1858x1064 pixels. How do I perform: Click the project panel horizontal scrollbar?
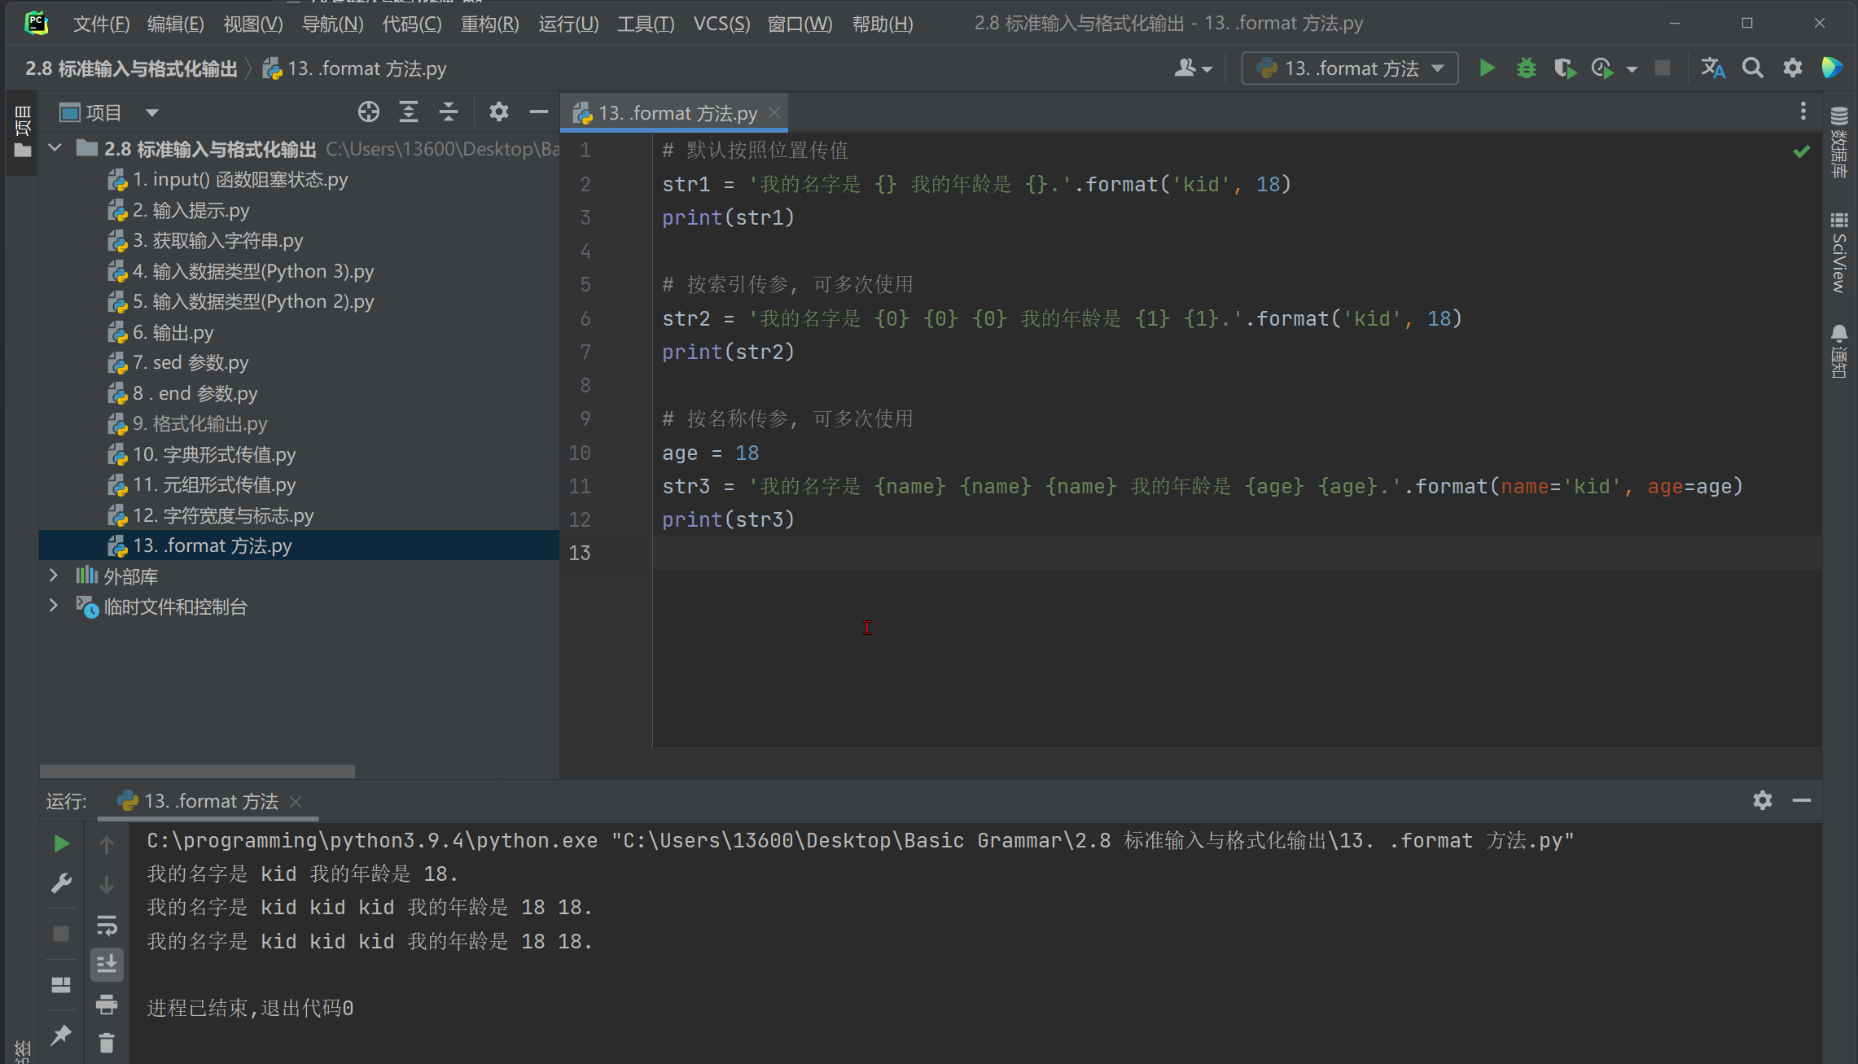[197, 770]
